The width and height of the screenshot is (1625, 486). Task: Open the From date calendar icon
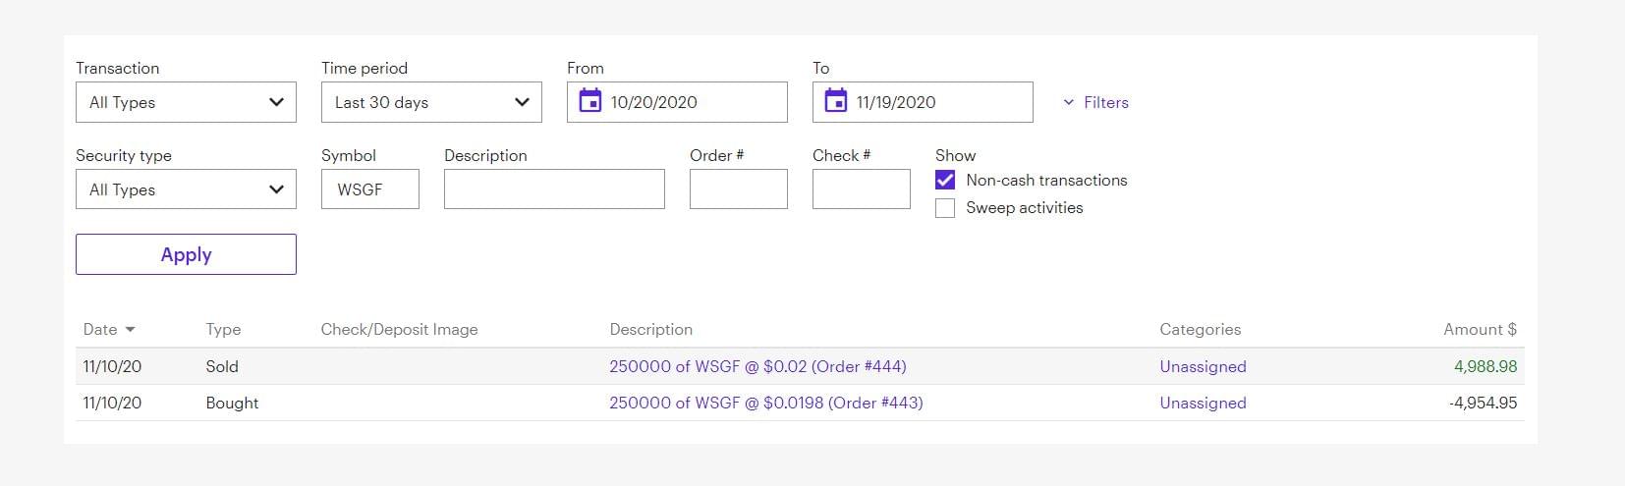(x=589, y=101)
